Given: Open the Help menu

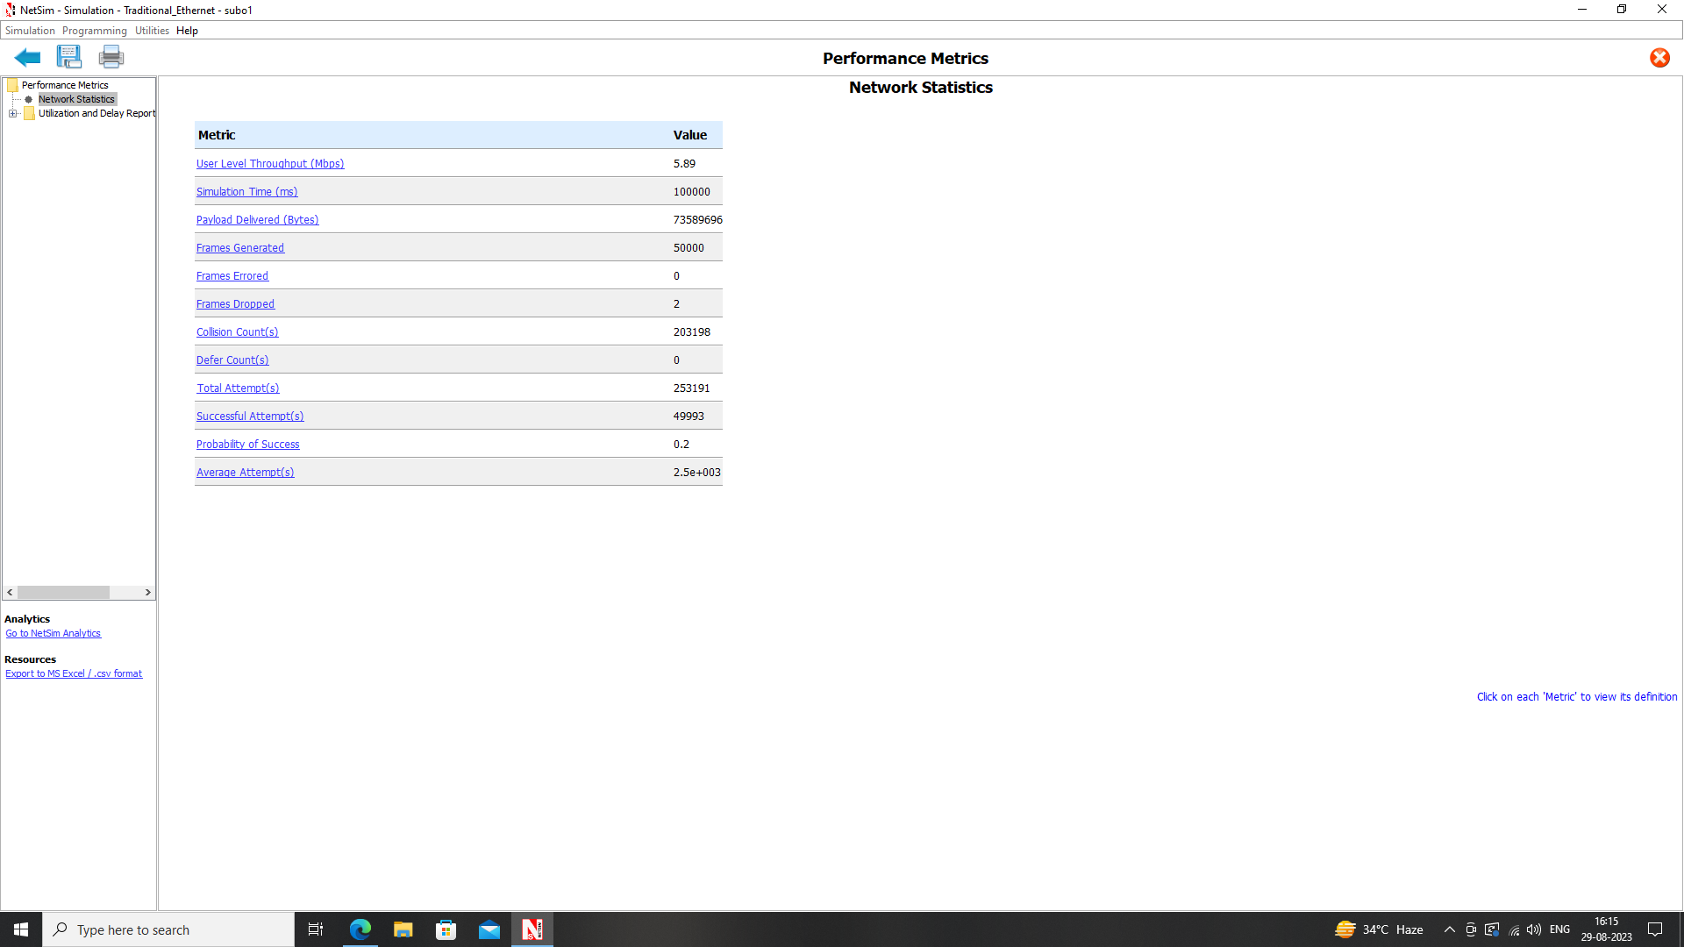Looking at the screenshot, I should tap(187, 31).
